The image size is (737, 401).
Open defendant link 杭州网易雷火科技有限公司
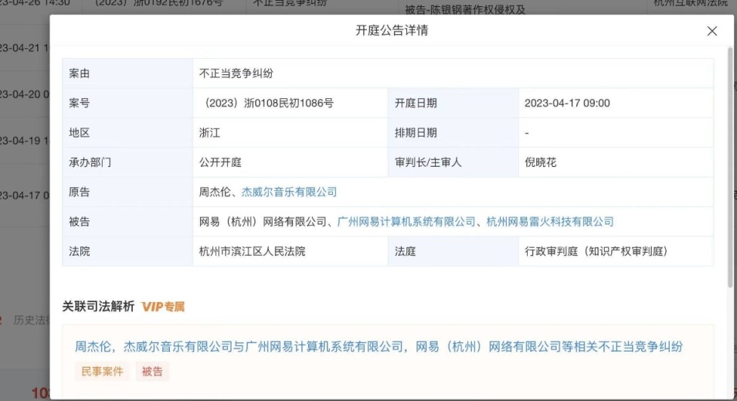pyautogui.click(x=550, y=222)
